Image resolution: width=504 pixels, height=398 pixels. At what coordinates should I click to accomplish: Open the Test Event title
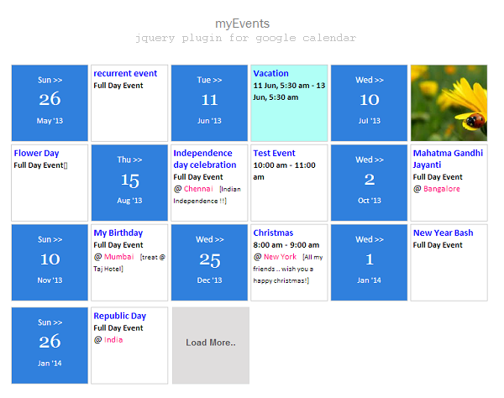pos(274,153)
